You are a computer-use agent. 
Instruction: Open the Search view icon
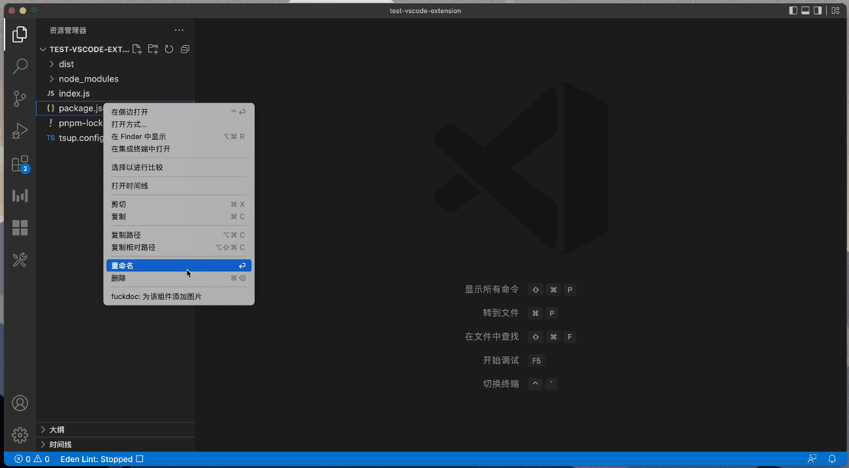20,67
